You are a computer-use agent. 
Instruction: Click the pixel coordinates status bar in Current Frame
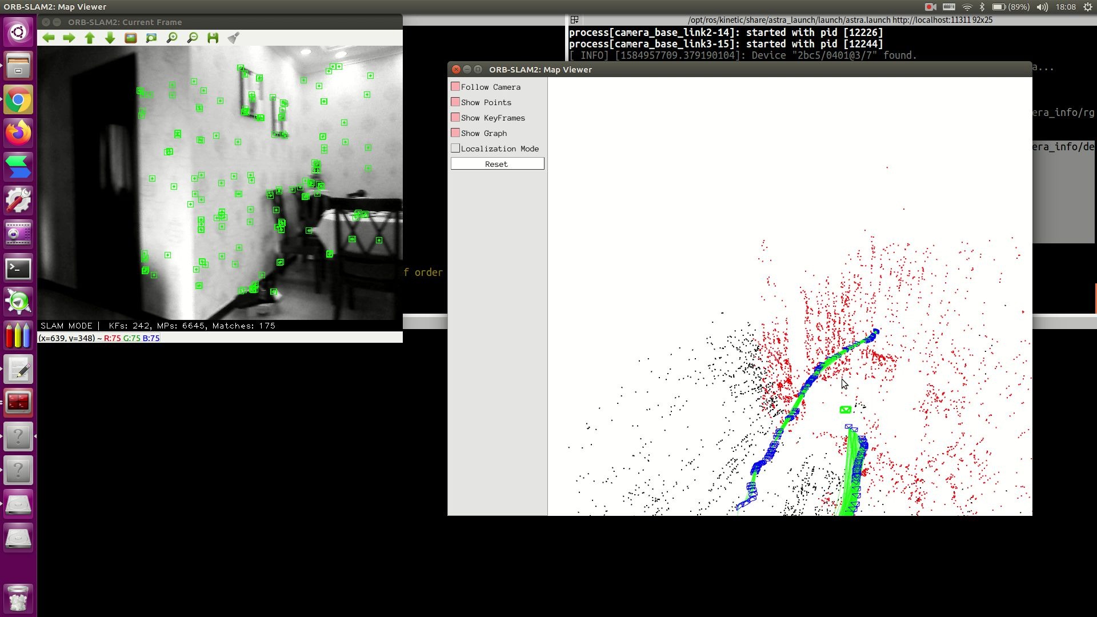pos(220,338)
